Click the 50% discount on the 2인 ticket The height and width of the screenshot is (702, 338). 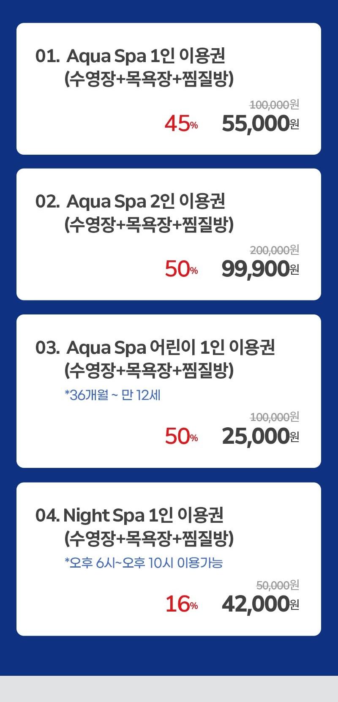(x=181, y=269)
